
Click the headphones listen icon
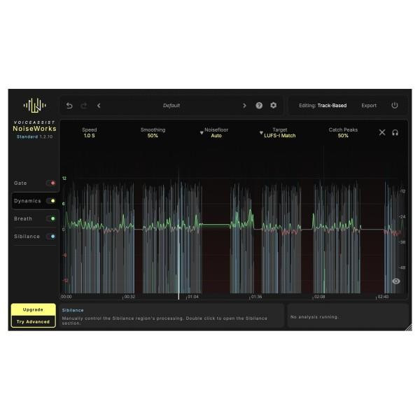tap(395, 132)
